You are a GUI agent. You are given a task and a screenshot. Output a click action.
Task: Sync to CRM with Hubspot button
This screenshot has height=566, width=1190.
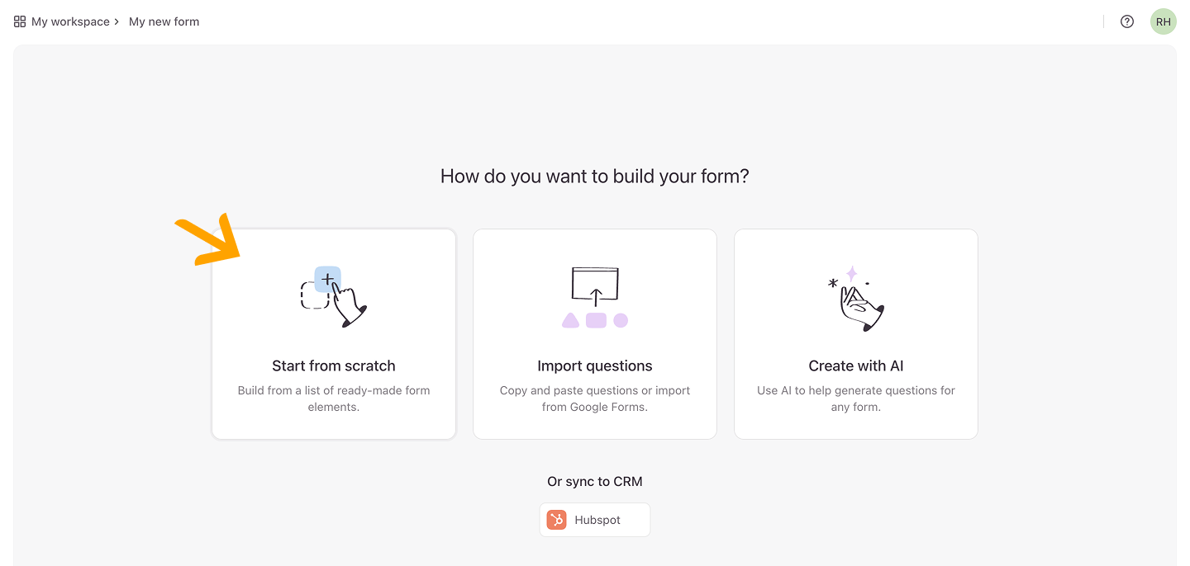[x=595, y=520]
